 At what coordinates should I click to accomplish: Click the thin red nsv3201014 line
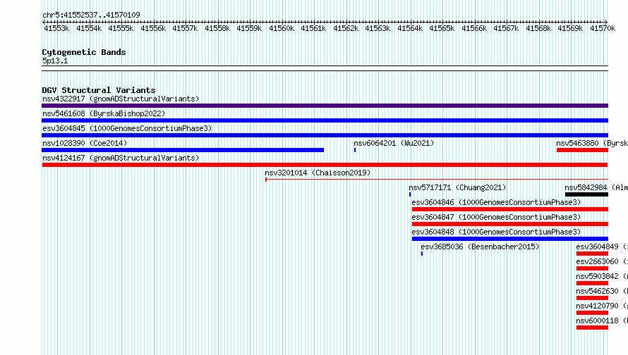[x=437, y=180]
